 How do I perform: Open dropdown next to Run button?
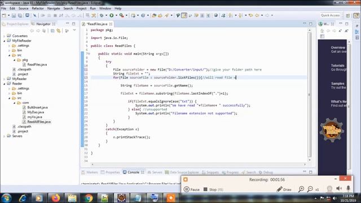(116, 15)
